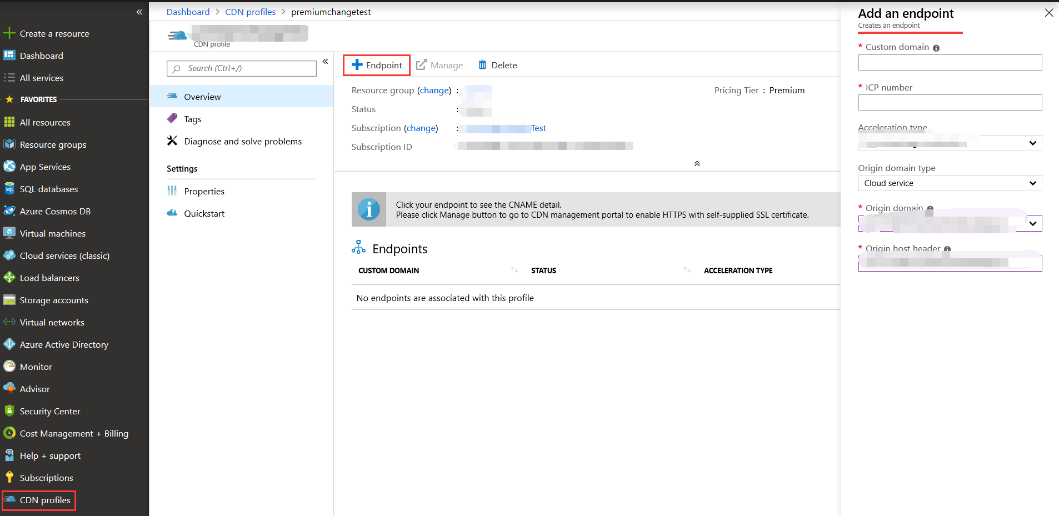The height and width of the screenshot is (516, 1059).
Task: Click the Custom domain info icon
Action: [x=936, y=48]
